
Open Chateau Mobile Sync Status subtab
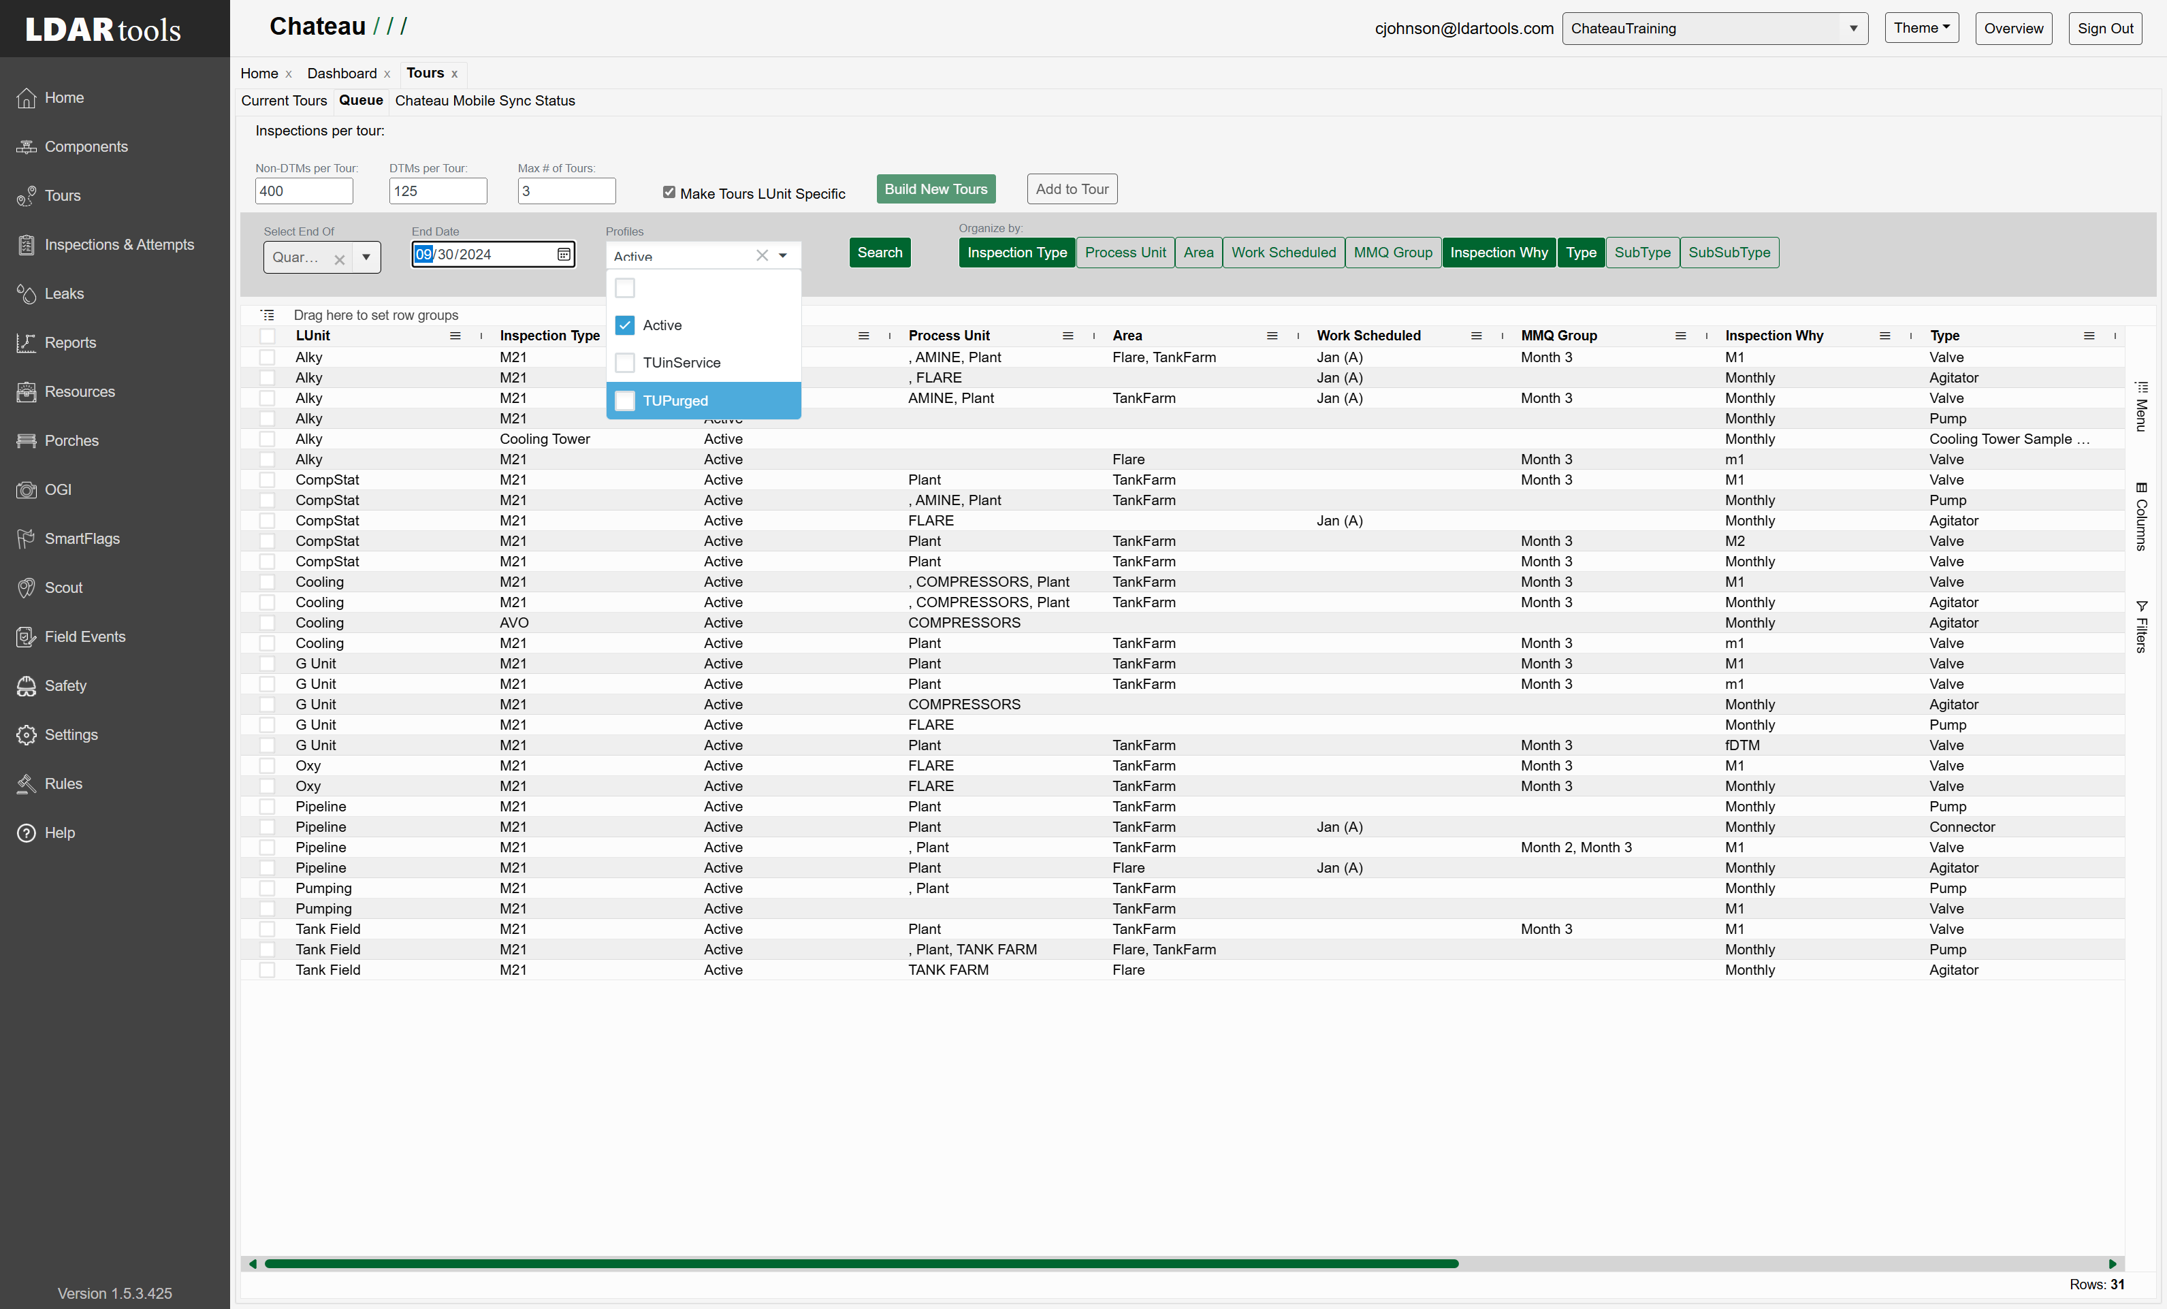tap(485, 100)
